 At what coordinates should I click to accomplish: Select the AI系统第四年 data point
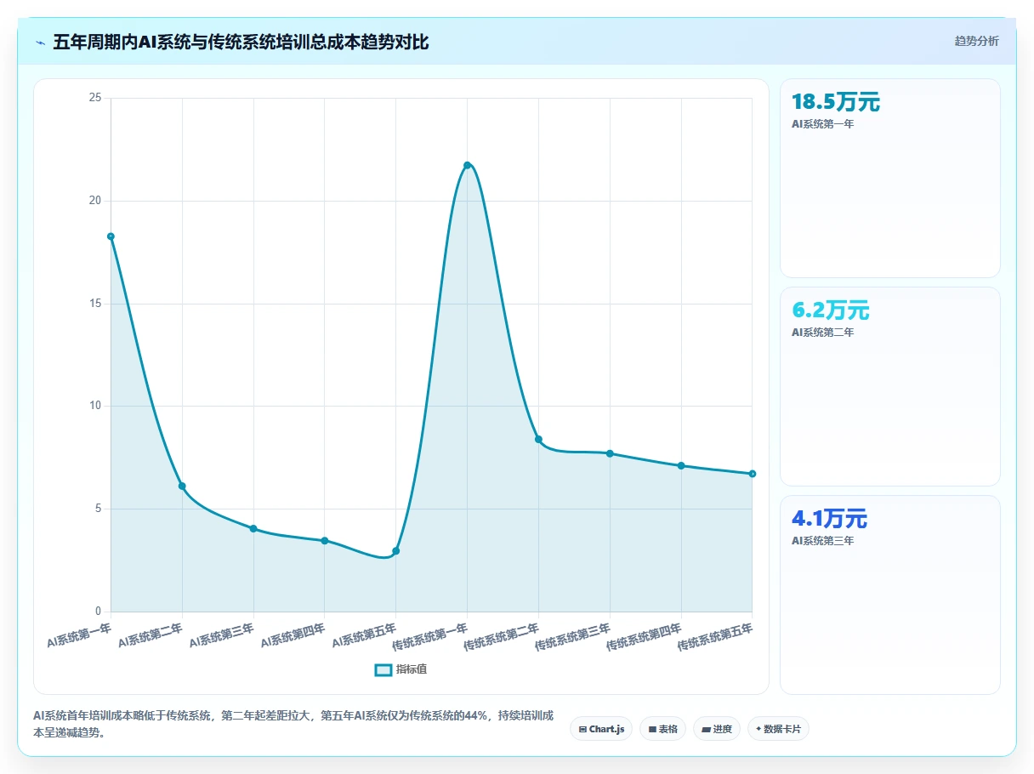point(325,541)
